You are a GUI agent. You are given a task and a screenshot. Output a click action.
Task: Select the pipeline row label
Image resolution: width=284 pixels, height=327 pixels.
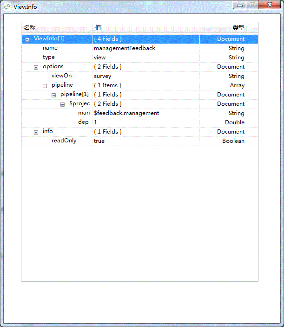point(62,85)
